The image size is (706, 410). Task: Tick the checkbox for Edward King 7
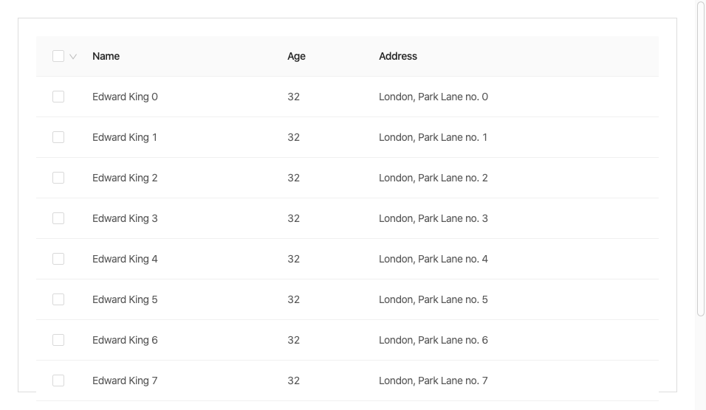point(58,381)
